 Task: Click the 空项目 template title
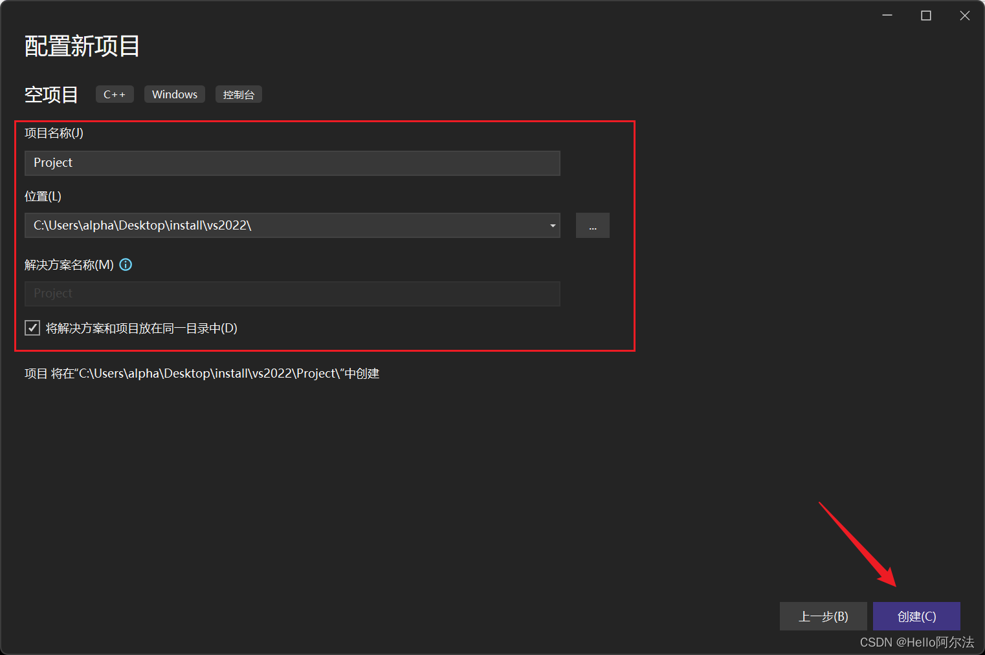point(51,94)
